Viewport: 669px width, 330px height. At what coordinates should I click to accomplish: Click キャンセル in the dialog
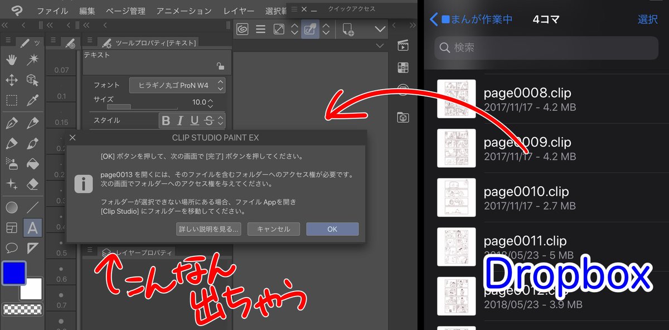tap(274, 229)
